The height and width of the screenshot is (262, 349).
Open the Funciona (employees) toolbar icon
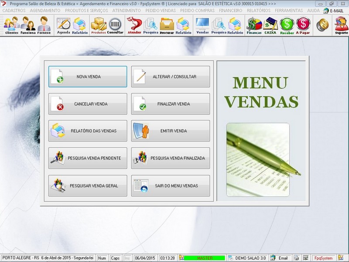(x=28, y=26)
